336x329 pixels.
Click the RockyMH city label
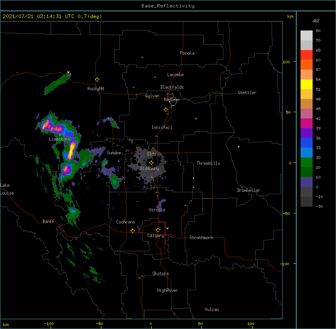(x=95, y=89)
